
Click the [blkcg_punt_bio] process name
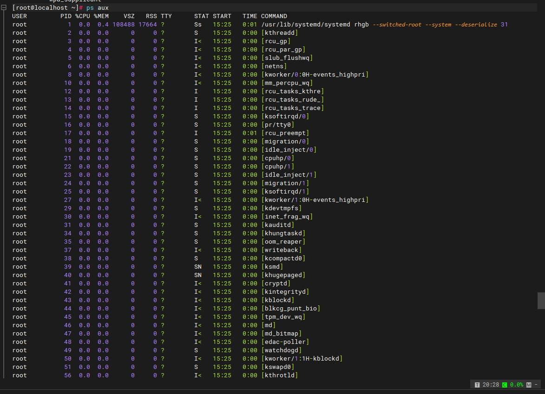pos(290,308)
